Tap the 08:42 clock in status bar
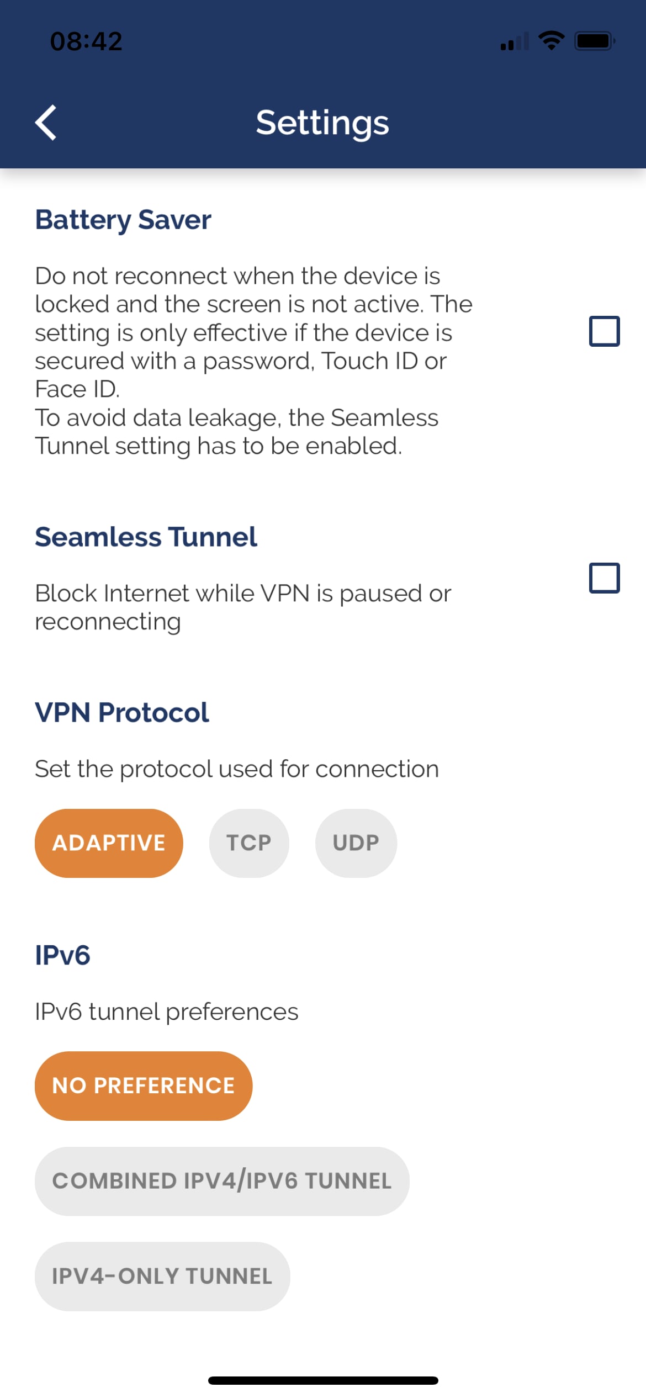 86,41
